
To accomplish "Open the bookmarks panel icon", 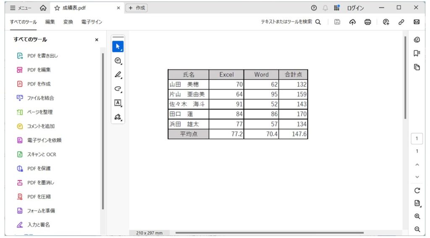I will pyautogui.click(x=417, y=53).
